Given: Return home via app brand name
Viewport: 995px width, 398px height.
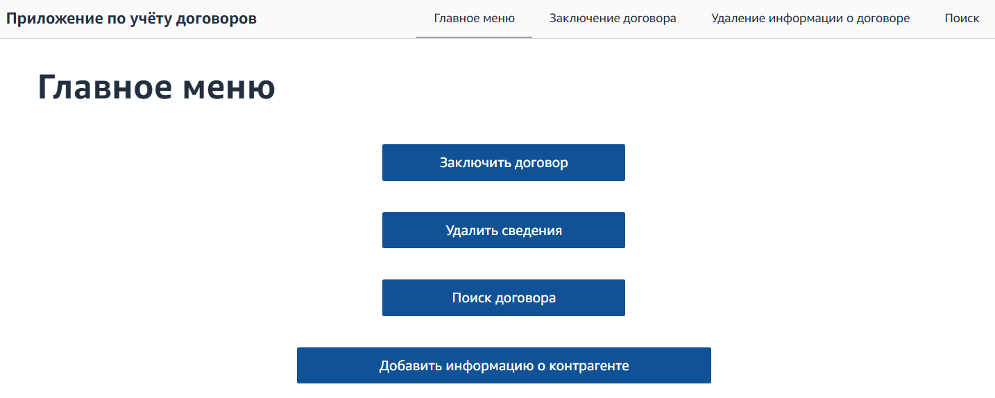Looking at the screenshot, I should click(x=132, y=19).
